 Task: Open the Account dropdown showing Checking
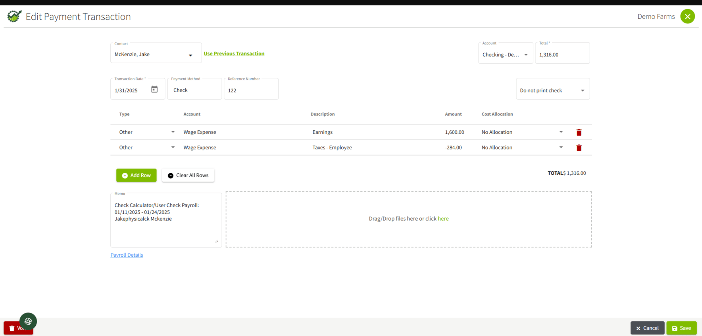tap(526, 54)
